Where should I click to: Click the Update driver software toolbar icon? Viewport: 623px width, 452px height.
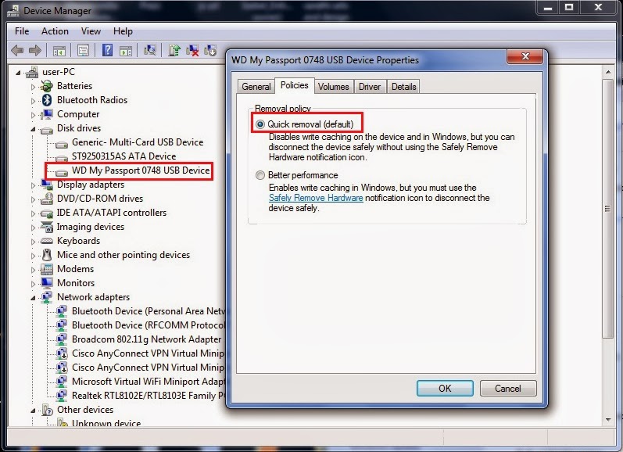[174, 50]
